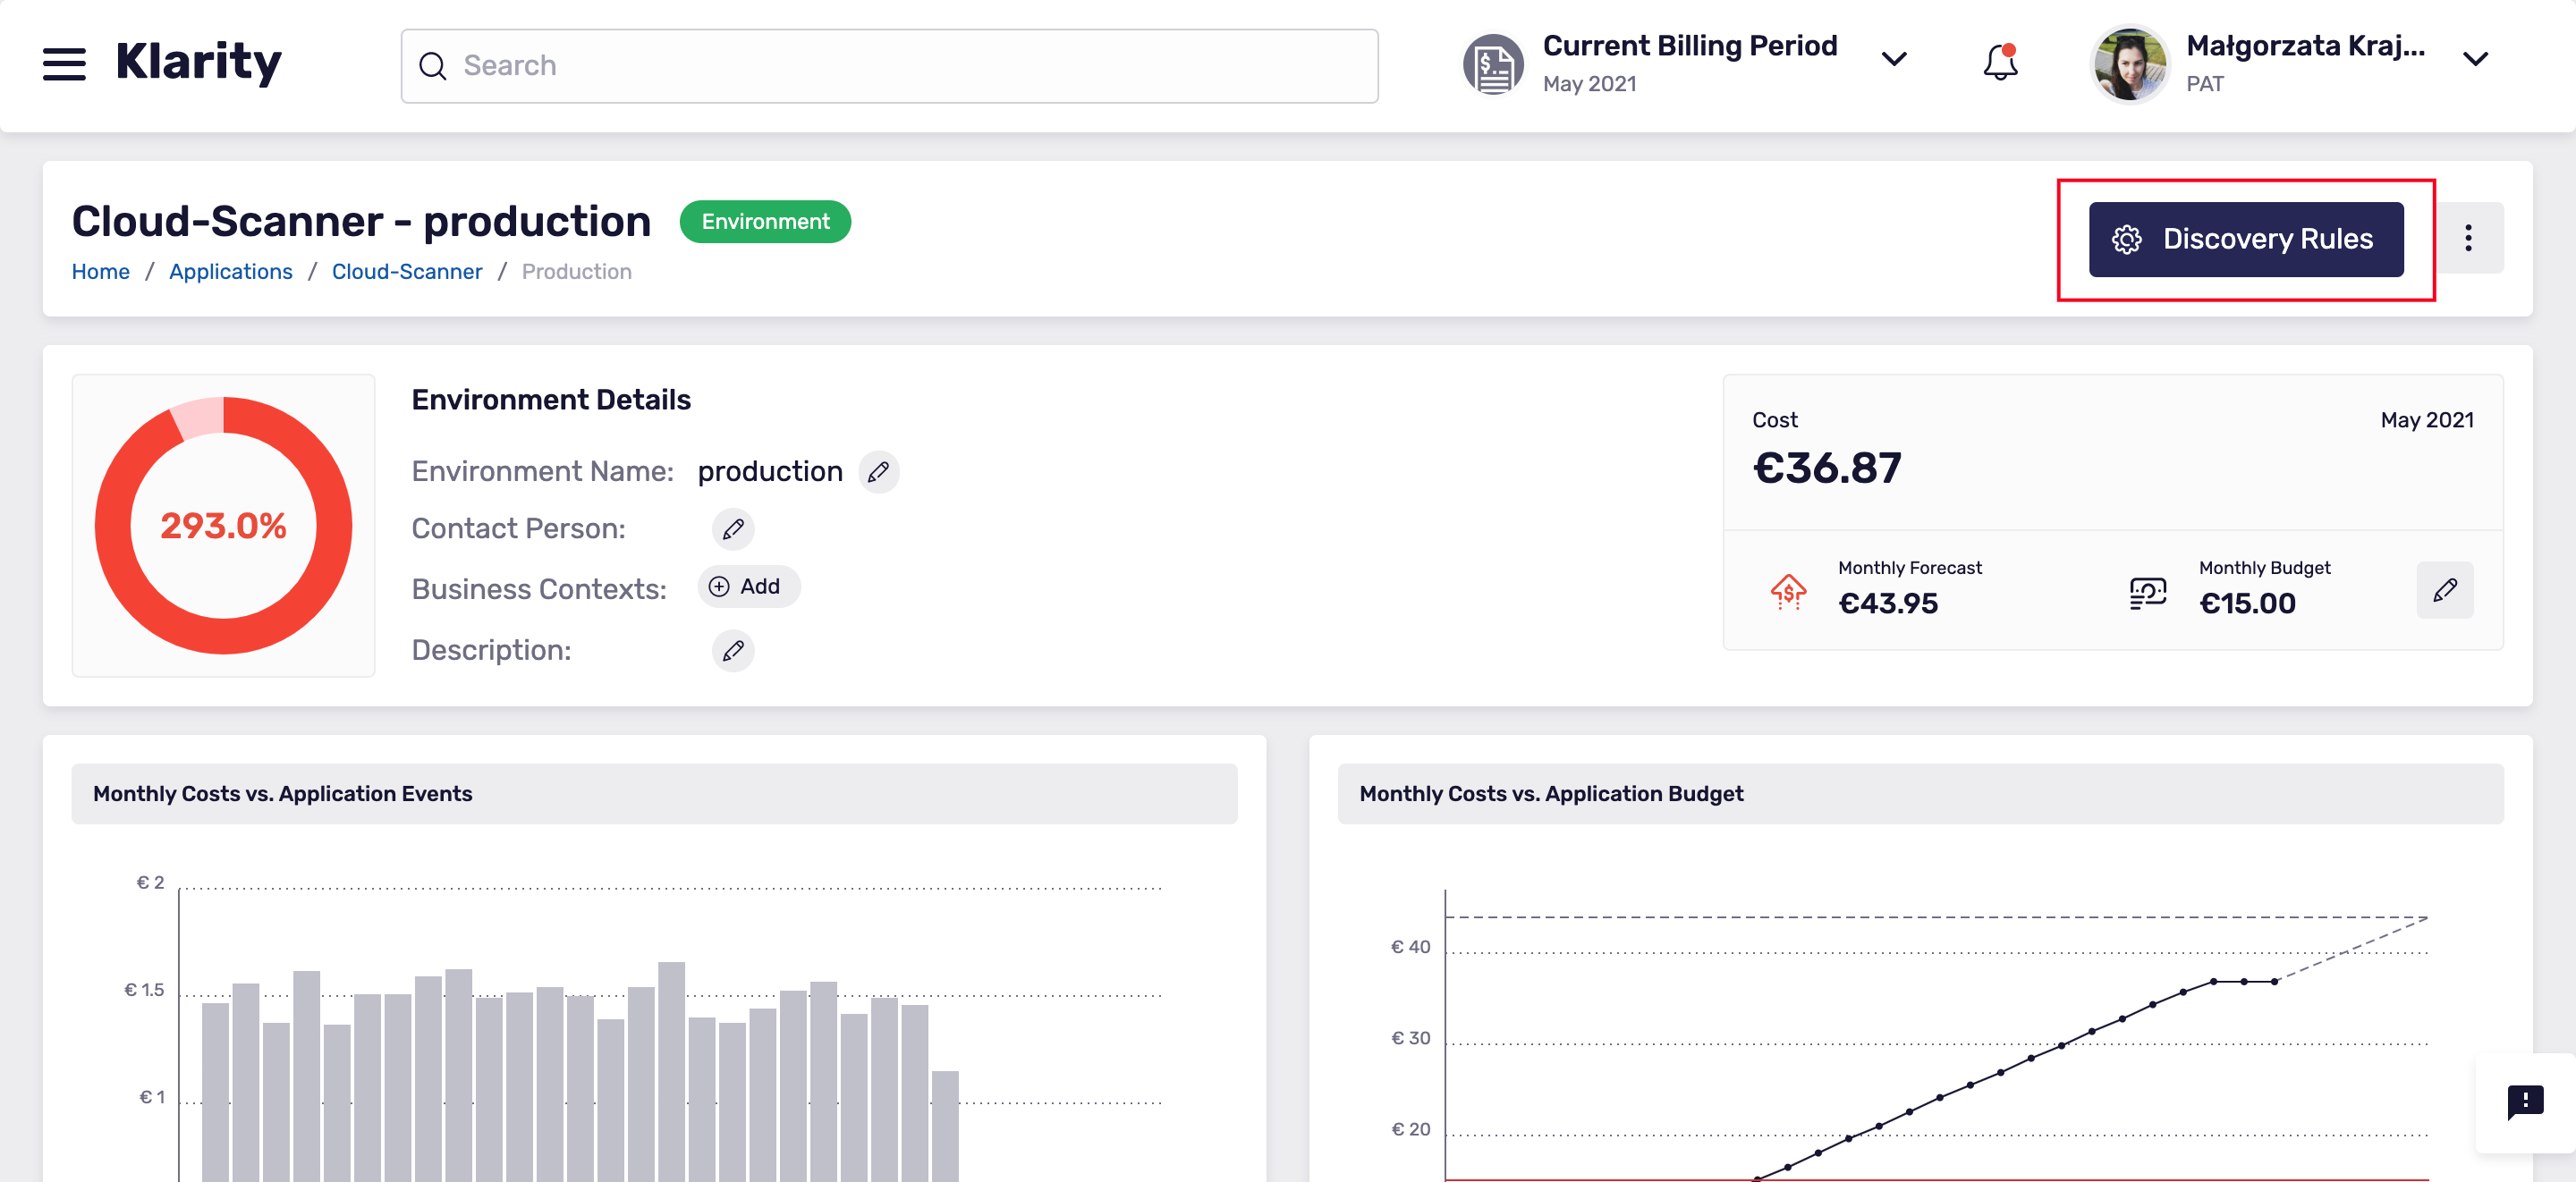
Task: Click the Cloud-Scanner - production page title
Action: click(x=361, y=221)
